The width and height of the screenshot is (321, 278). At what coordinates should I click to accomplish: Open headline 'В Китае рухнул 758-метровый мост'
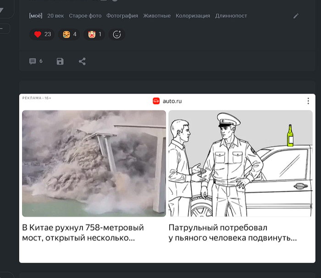83,233
